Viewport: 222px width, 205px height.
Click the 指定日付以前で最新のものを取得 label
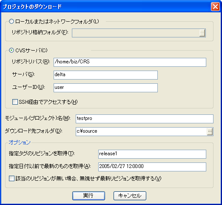tap(50, 166)
